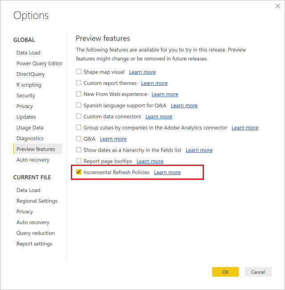Toggle New From Web experience checkbox
The width and height of the screenshot is (285, 290).
tap(79, 94)
